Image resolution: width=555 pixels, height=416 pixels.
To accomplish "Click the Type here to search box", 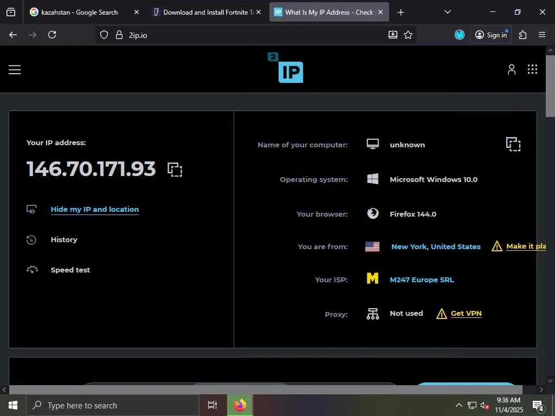I will (x=113, y=405).
